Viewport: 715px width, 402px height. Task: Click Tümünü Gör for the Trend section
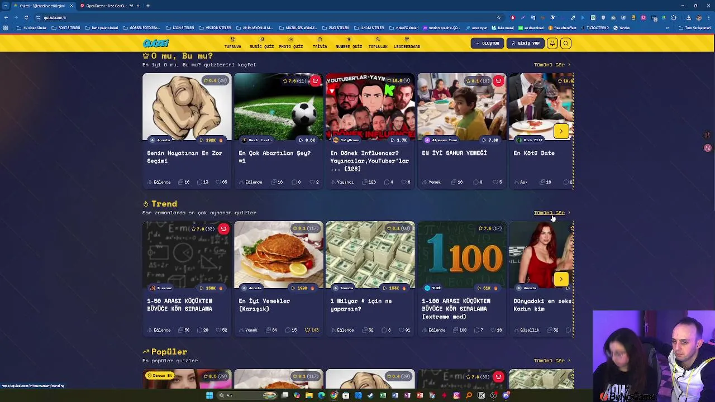[551, 213]
